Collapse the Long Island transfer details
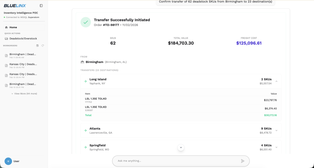 point(276,81)
